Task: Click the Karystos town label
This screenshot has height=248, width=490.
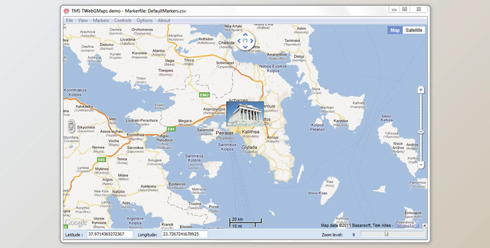Action: click(340, 121)
